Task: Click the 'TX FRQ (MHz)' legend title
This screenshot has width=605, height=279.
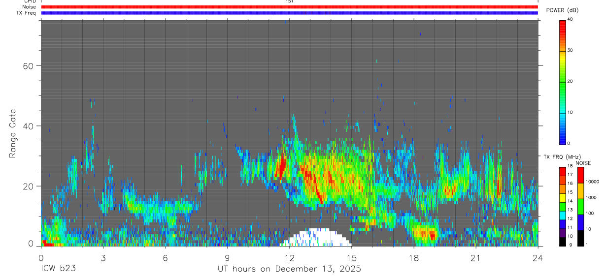Action: 562,157
